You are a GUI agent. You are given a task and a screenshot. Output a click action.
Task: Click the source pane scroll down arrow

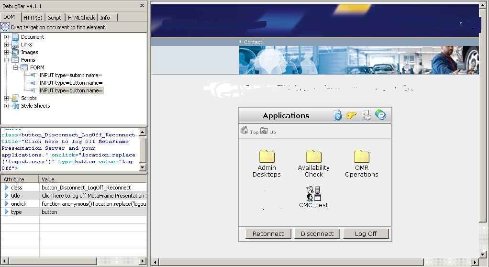click(x=143, y=167)
